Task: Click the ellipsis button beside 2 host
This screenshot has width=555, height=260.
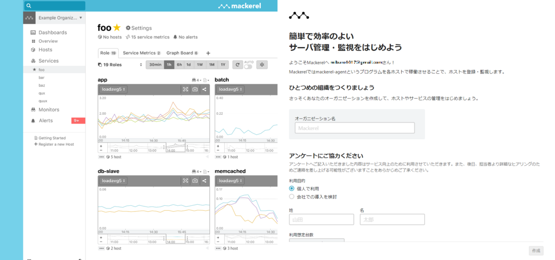Action: 101,248
